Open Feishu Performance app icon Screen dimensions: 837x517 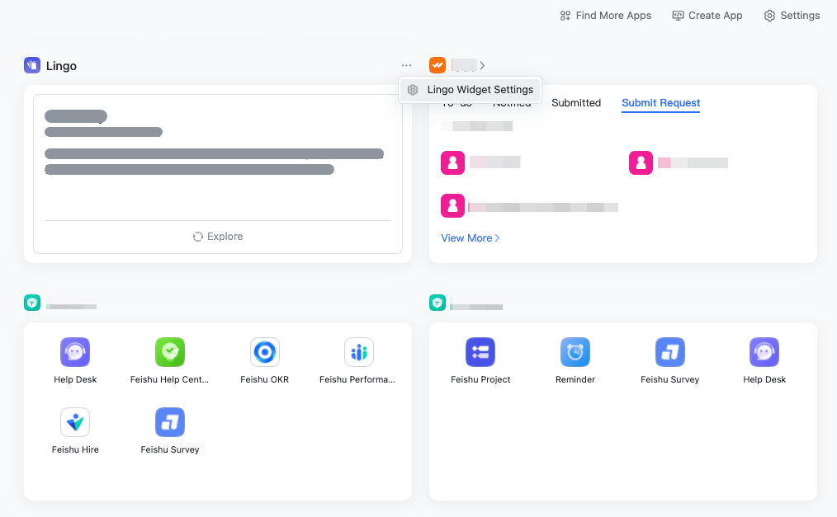tap(358, 353)
